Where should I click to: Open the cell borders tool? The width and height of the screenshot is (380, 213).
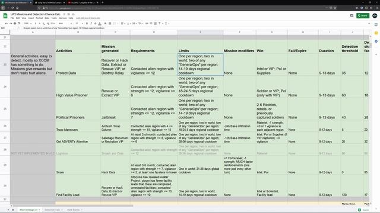pyautogui.click(x=110, y=24)
